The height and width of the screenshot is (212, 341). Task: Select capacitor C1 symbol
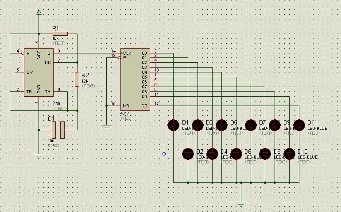point(58,130)
